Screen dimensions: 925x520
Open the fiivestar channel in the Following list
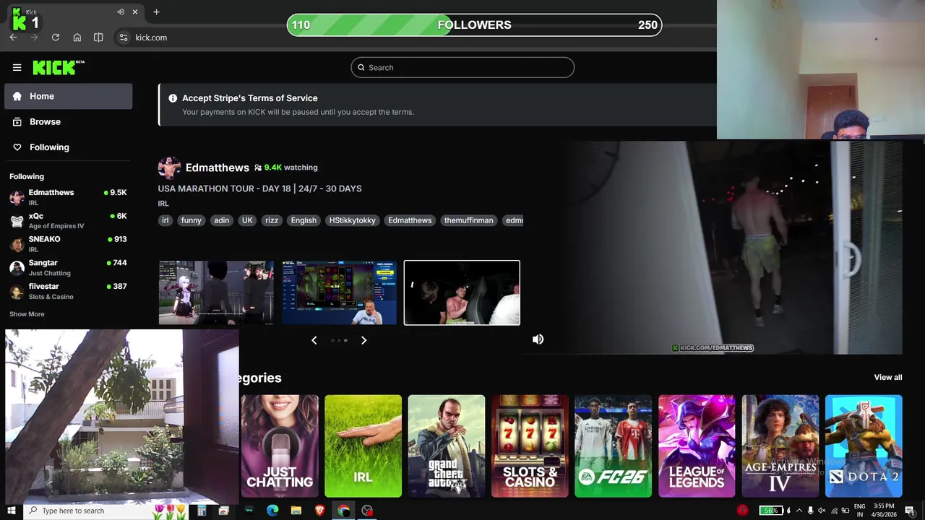(x=68, y=291)
